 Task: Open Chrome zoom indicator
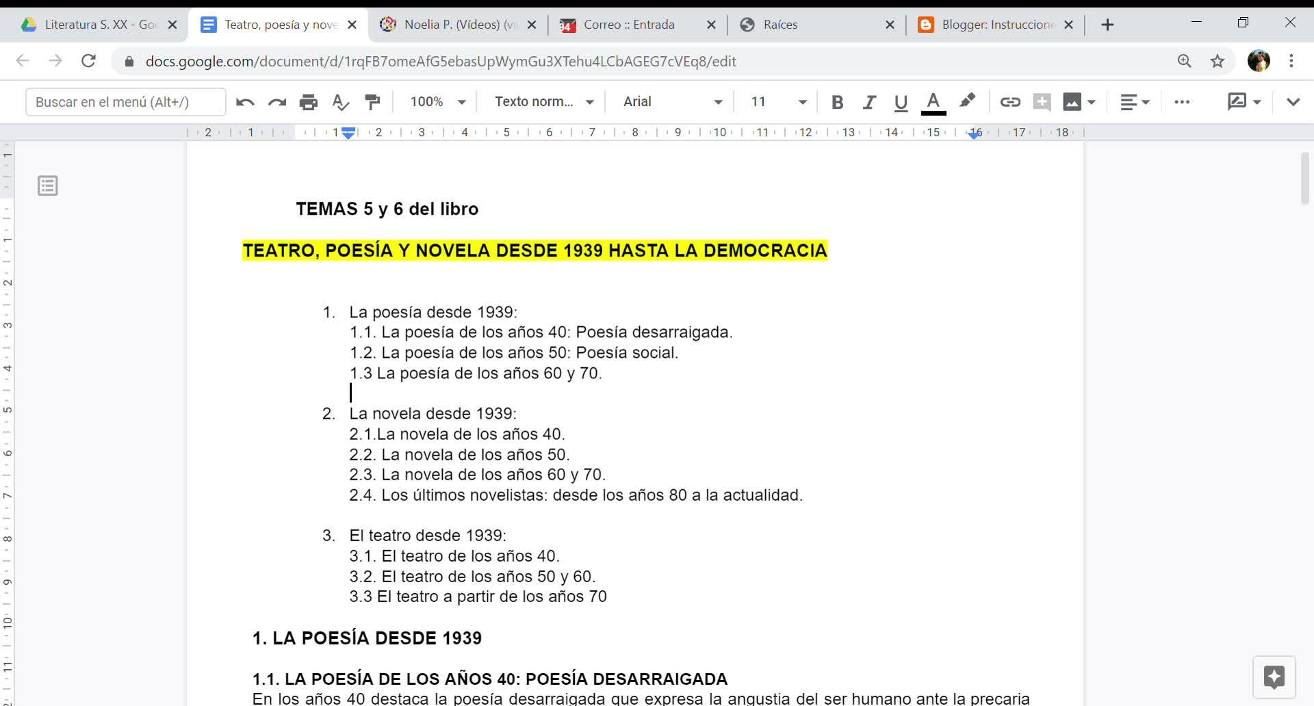tap(1185, 61)
